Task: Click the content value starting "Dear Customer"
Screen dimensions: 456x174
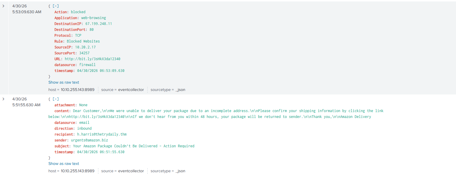Action: [x=216, y=114]
